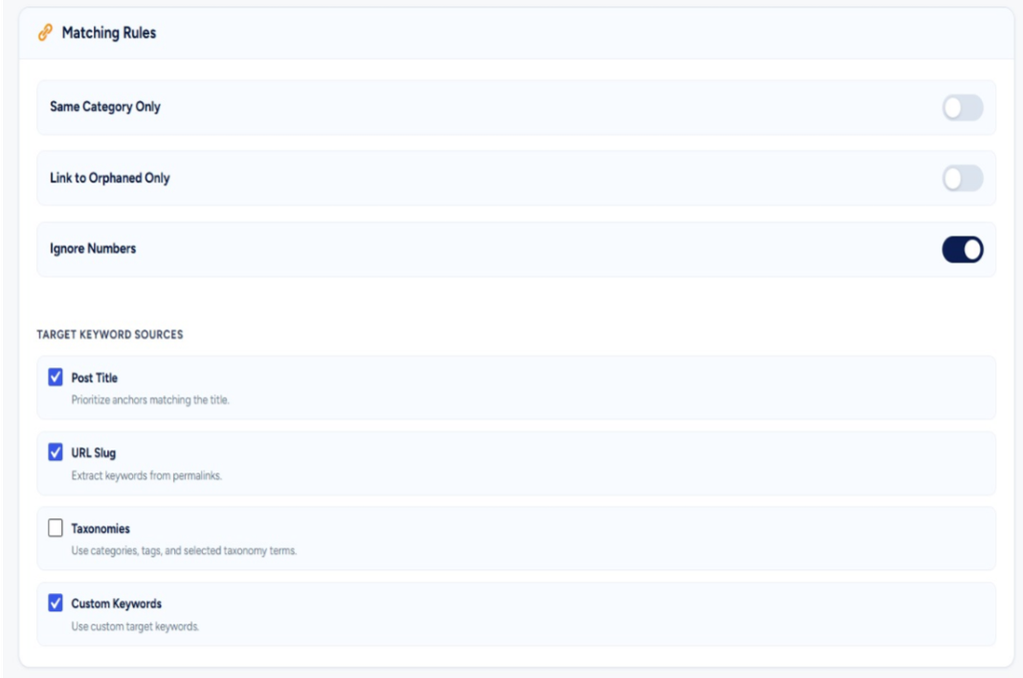Click the Ignore Numbers label text
The height and width of the screenshot is (678, 1023).
tap(93, 249)
